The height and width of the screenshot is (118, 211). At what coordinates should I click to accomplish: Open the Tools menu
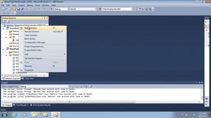click(37, 5)
